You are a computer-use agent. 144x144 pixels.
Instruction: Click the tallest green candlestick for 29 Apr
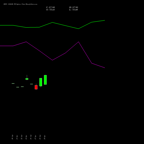tap(45, 80)
